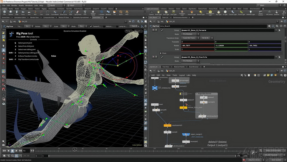Click the Open B... button
The height and width of the screenshot is (162, 287).
coord(134,26)
